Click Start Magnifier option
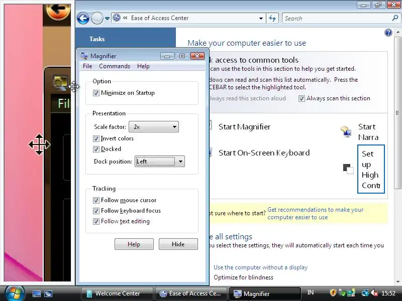 point(244,127)
